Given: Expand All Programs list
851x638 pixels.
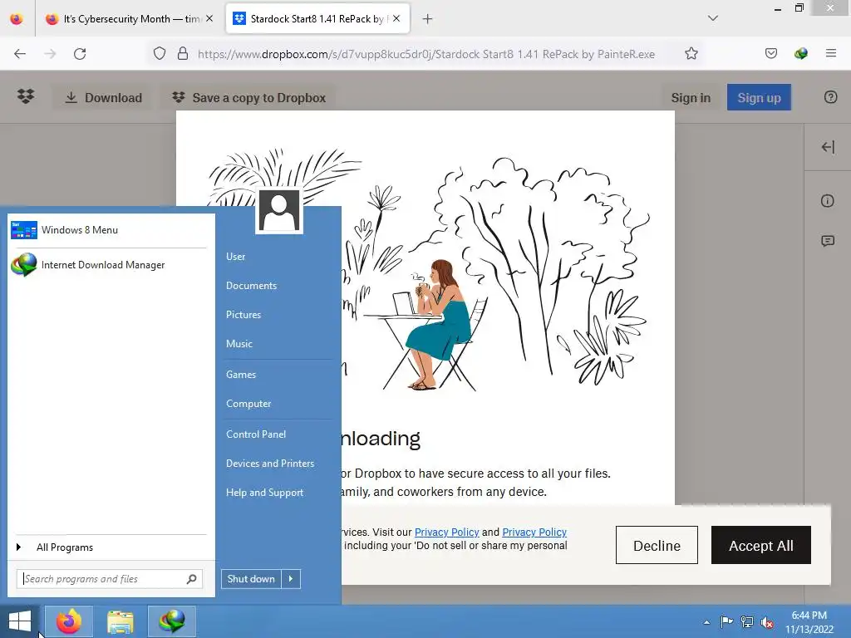Looking at the screenshot, I should click(65, 547).
